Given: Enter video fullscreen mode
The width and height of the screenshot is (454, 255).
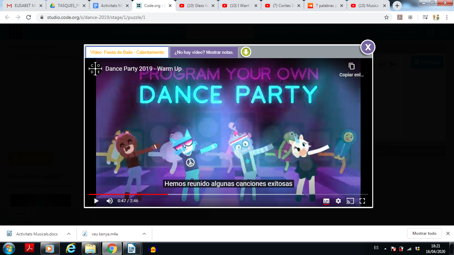Looking at the screenshot, I should tap(362, 201).
